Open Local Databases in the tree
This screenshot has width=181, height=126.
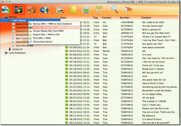point(17,53)
